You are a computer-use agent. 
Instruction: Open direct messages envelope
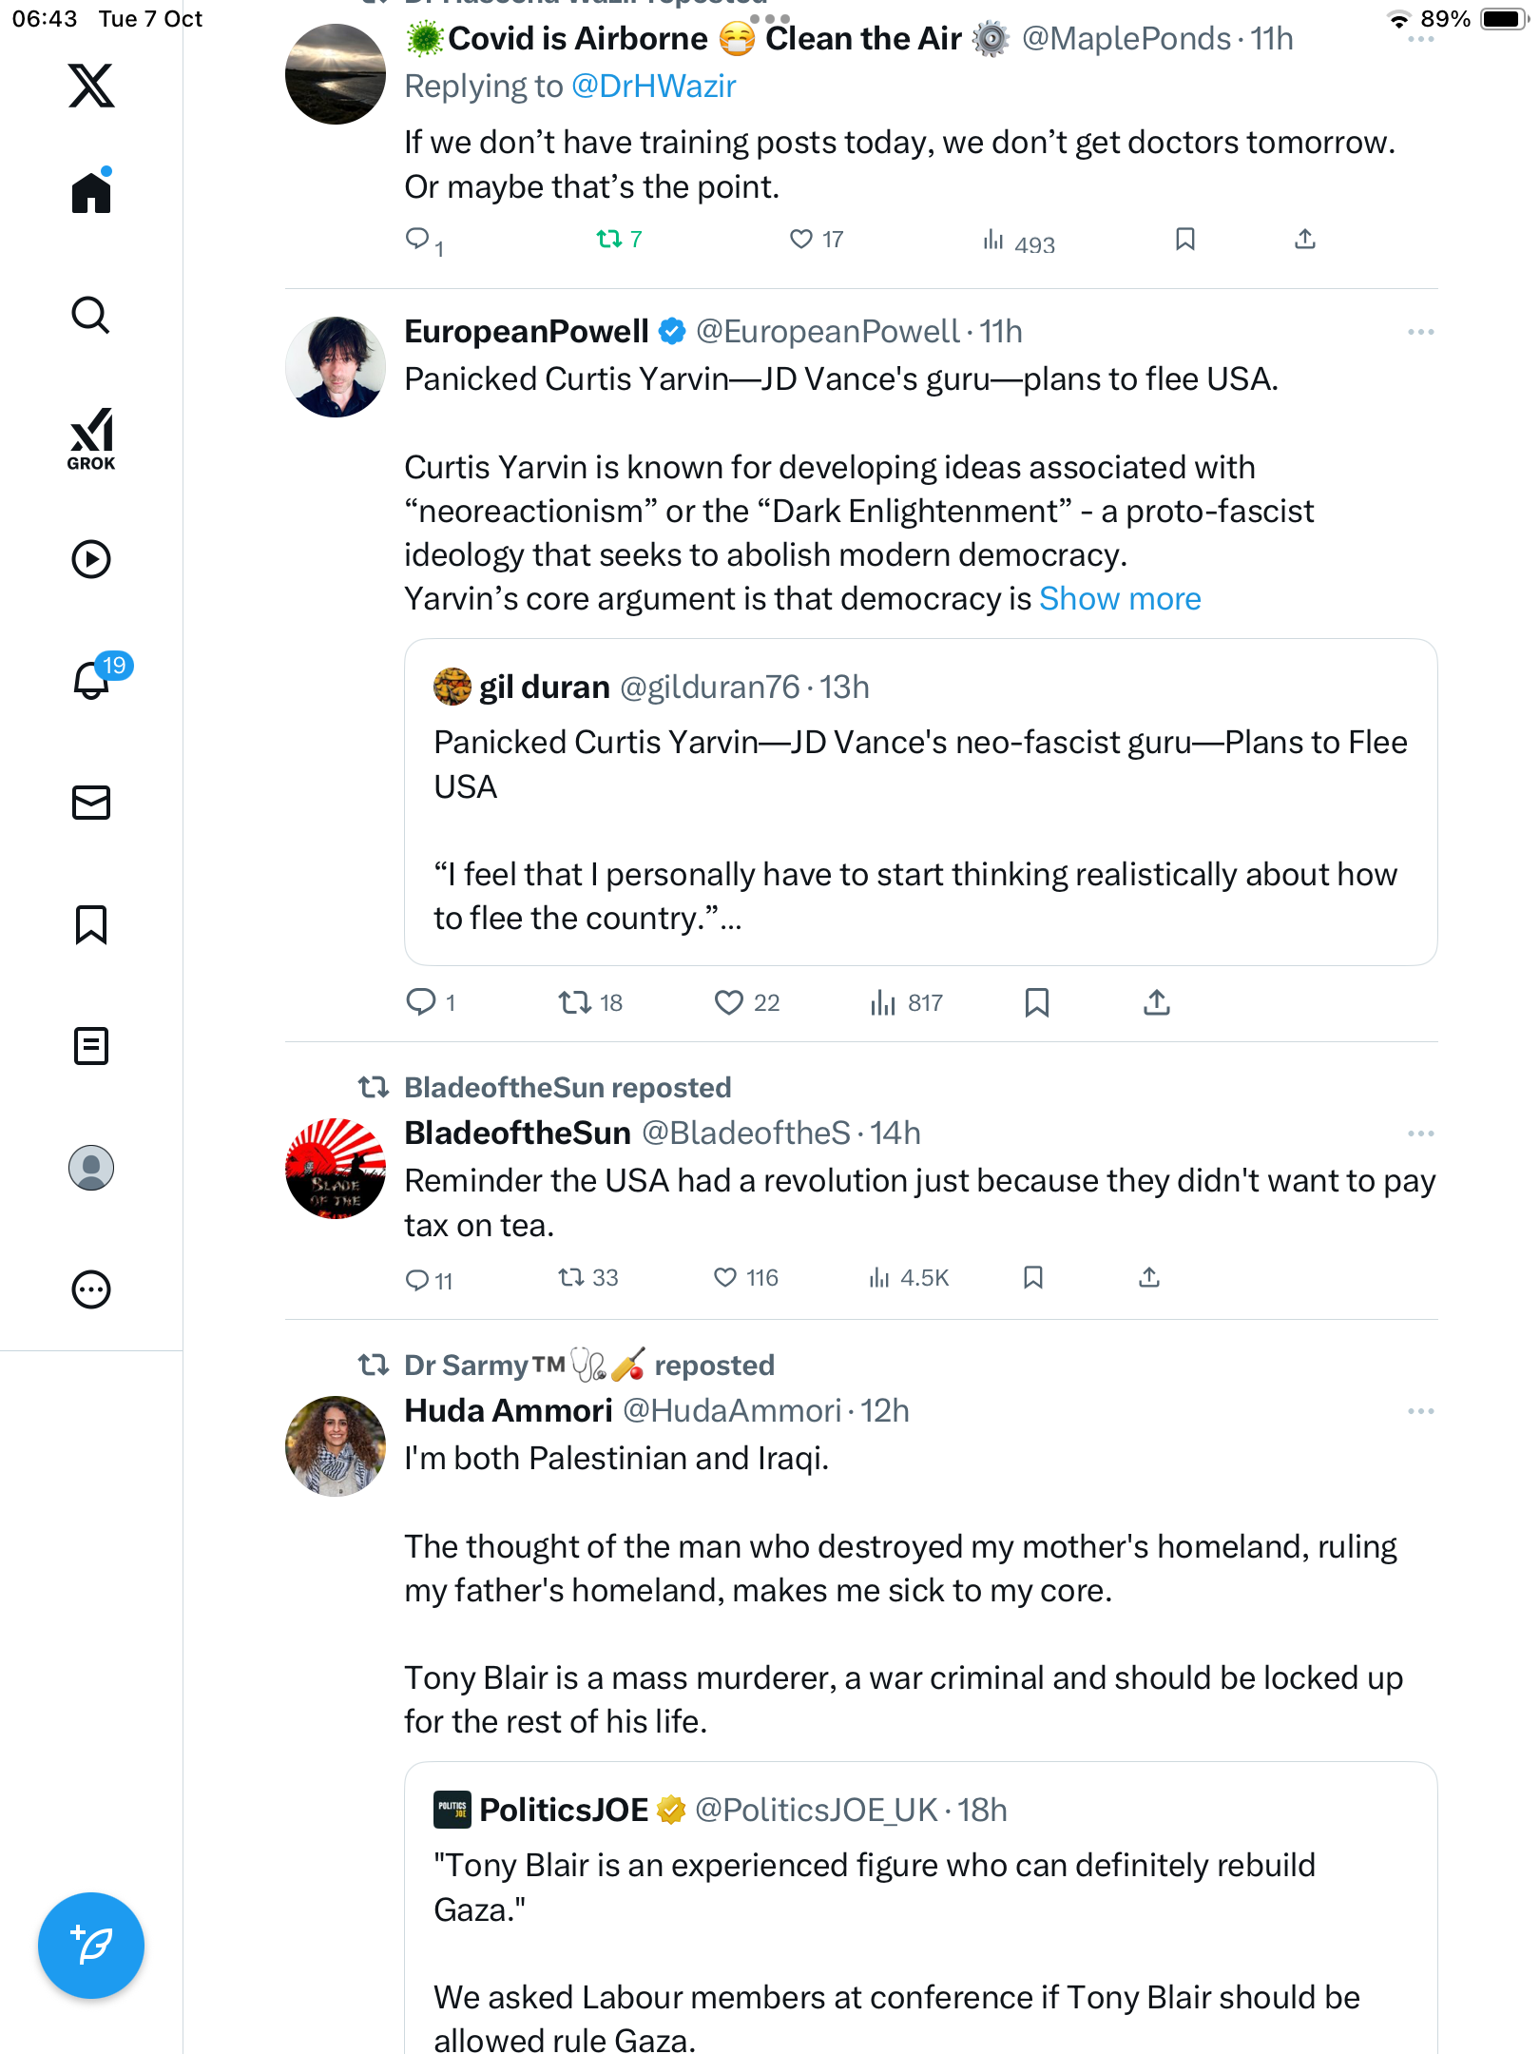91,803
